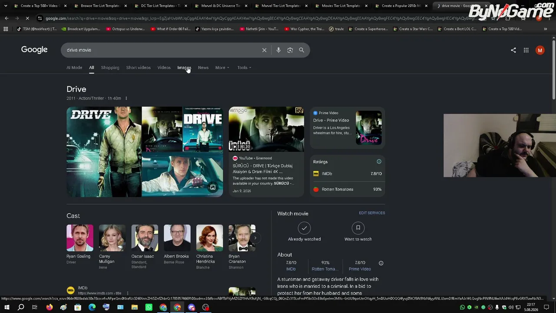Open the Octopus vs Underw... bookmark
This screenshot has width=556, height=313.
click(x=126, y=29)
